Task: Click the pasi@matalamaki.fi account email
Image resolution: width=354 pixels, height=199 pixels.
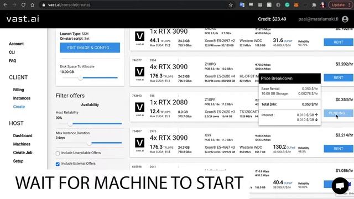Action: click(318, 19)
